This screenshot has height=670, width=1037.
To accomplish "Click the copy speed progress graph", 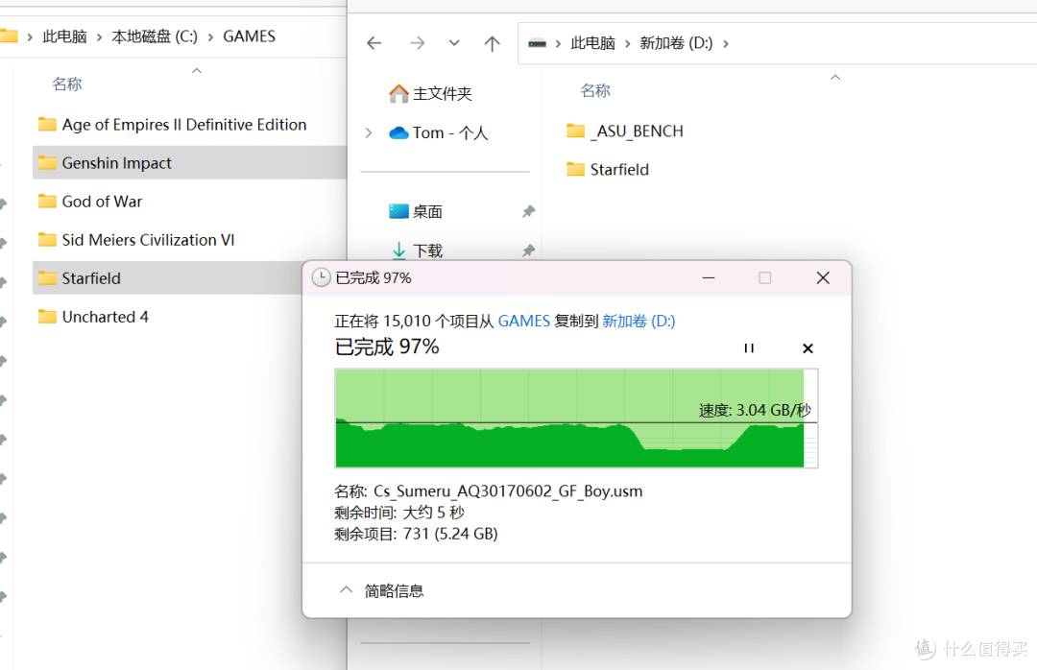I will click(576, 418).
